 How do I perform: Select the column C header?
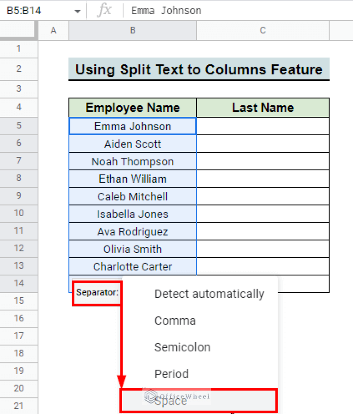point(262,30)
